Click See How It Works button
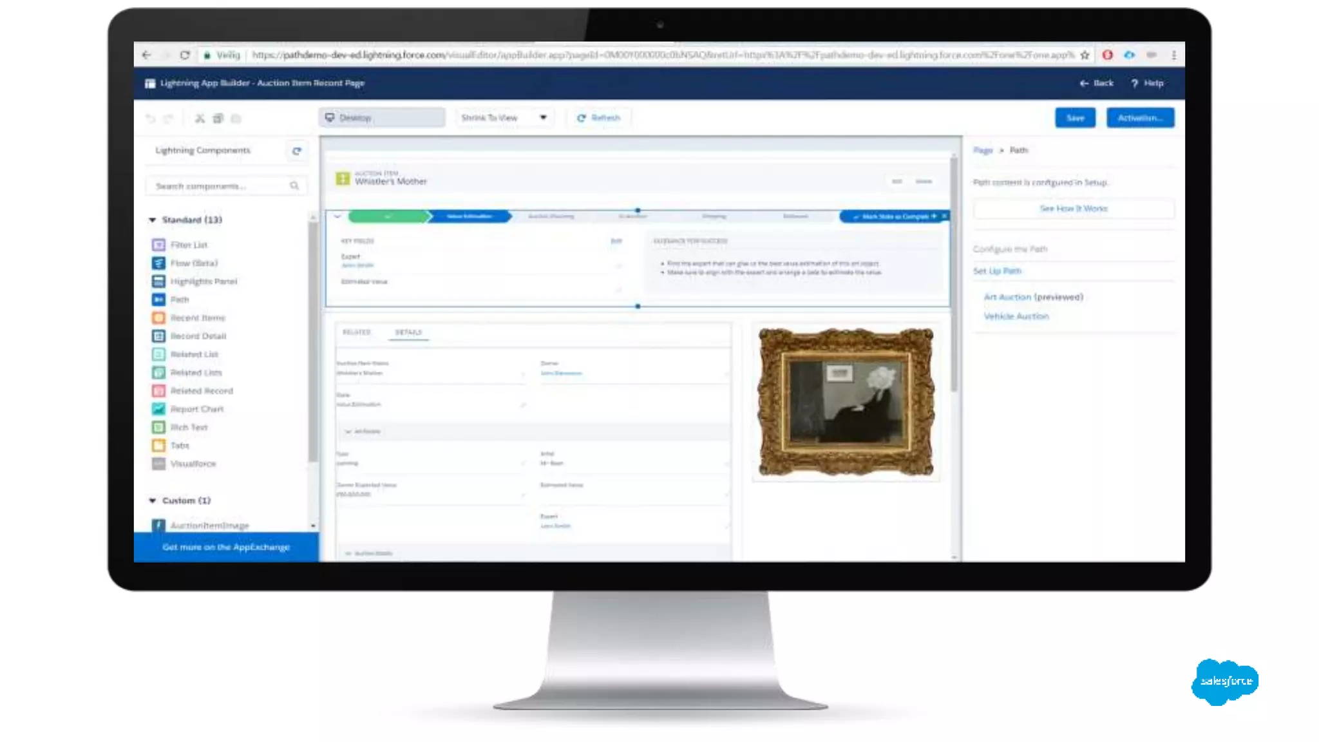 click(1074, 209)
